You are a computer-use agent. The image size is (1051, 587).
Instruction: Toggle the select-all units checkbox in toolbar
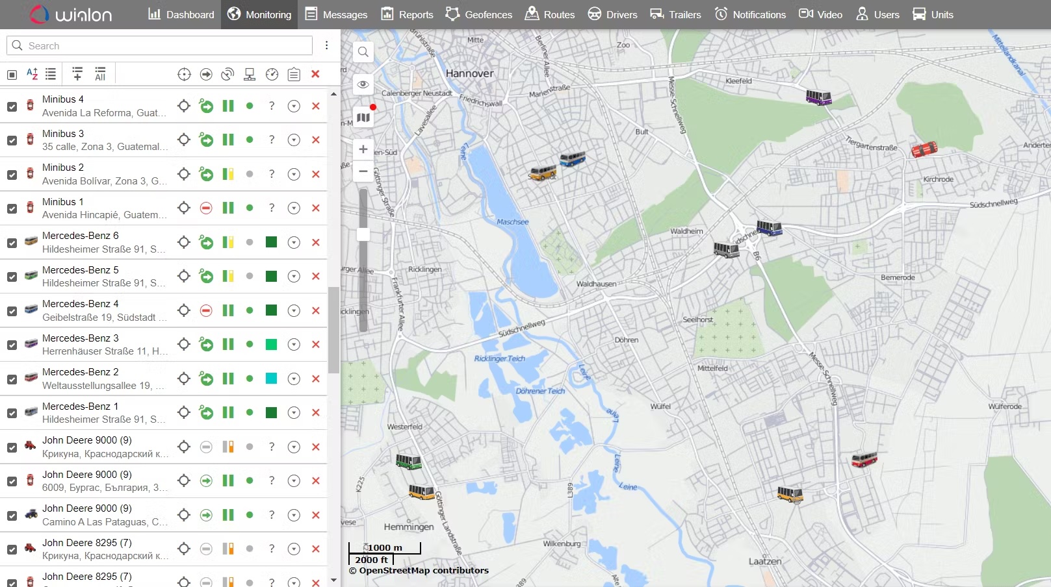click(x=12, y=75)
